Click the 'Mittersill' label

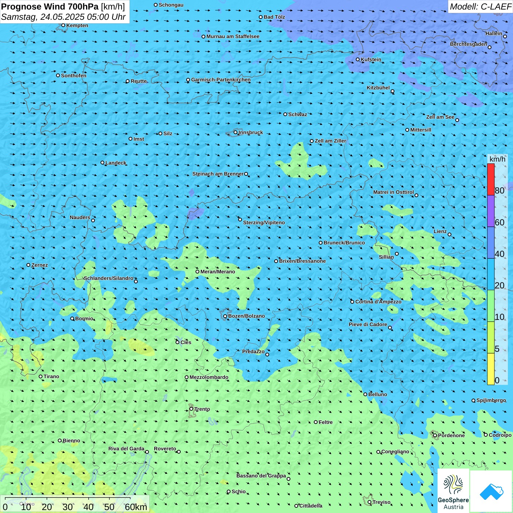pyautogui.click(x=421, y=130)
